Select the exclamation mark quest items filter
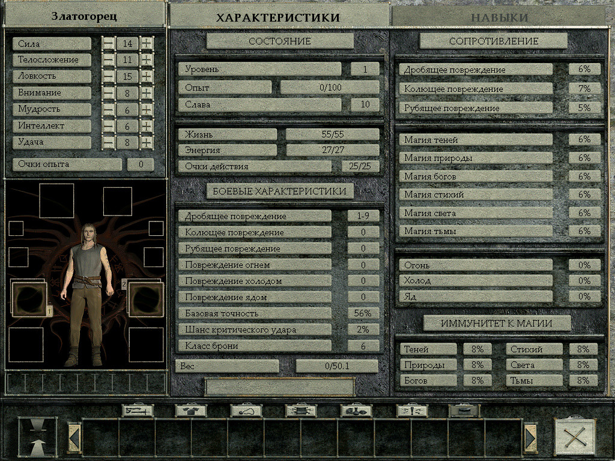This screenshot has height=461, width=615. pos(412,411)
